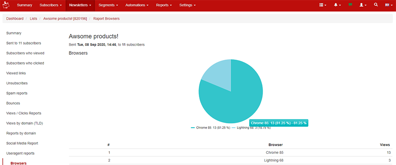Open the Reports menu in navbar
The width and height of the screenshot is (396, 165).
click(x=164, y=5)
